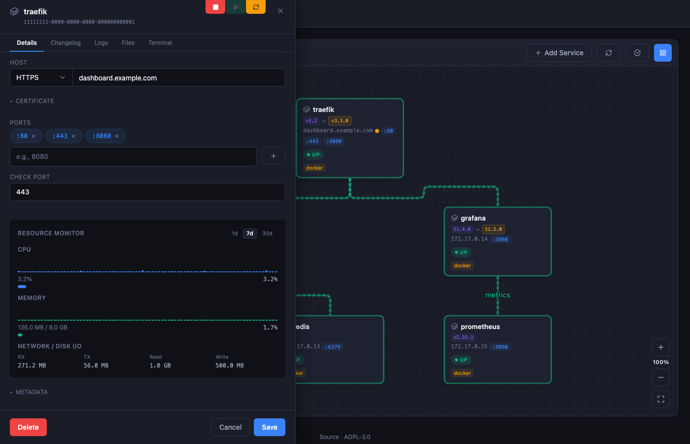Viewport: 690px width, 444px height.
Task: Click the CPU usage chart line
Action: point(147,271)
